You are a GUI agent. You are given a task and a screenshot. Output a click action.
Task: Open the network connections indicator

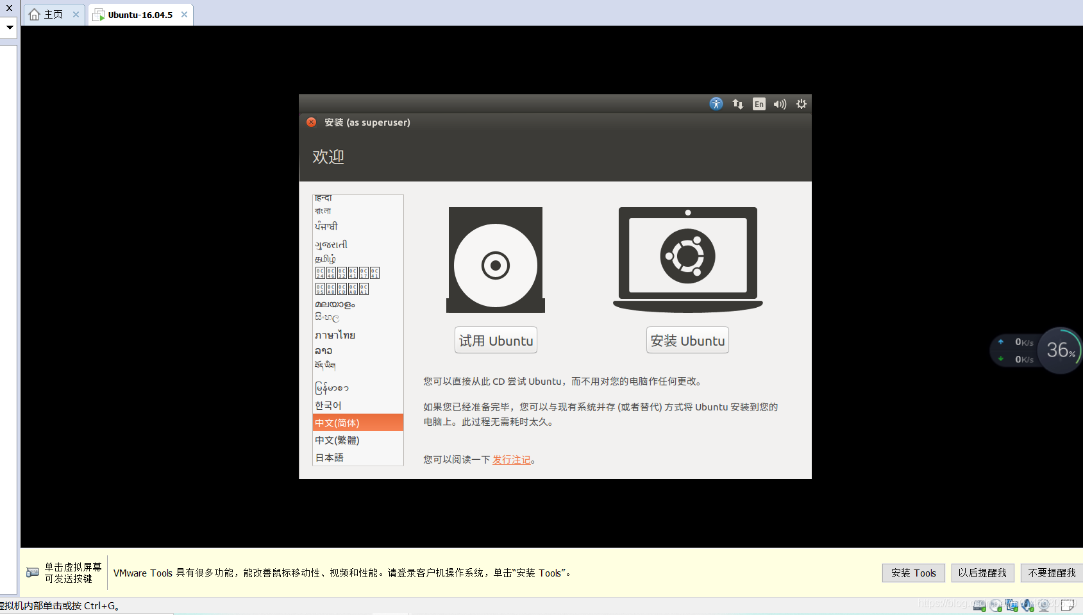(737, 104)
